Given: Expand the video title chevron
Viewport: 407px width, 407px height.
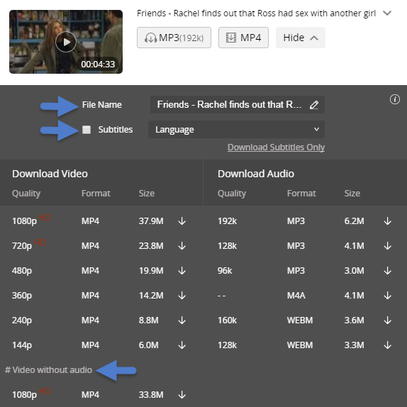Looking at the screenshot, I should pyautogui.click(x=387, y=13).
